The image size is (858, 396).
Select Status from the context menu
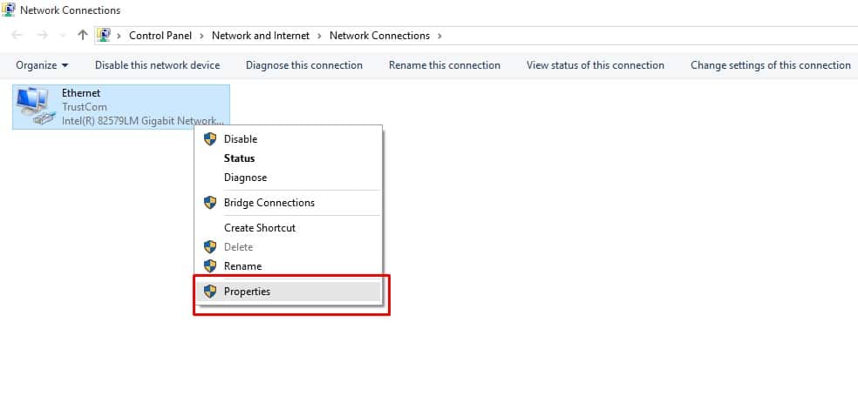point(239,158)
